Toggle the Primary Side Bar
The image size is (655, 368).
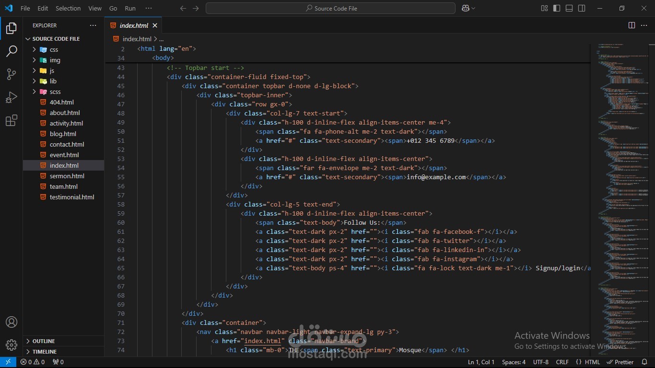[x=557, y=8]
